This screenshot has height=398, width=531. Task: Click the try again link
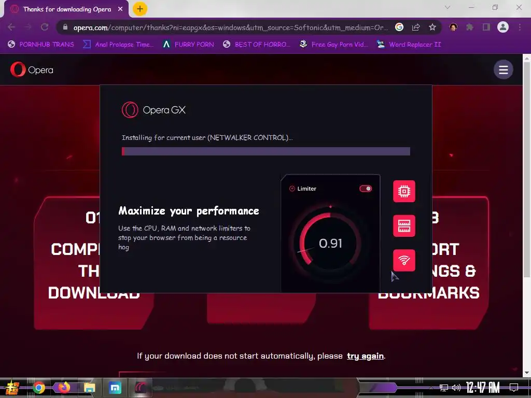click(365, 356)
